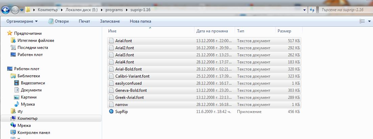373x139 pixels.
Task: Click the 456 КБ size value
Action: point(294,112)
